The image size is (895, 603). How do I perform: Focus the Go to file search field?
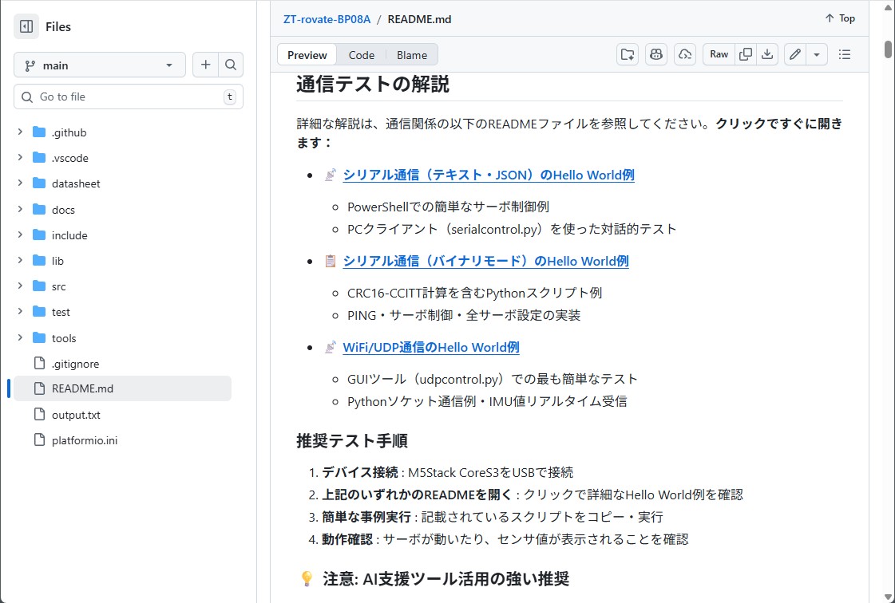coord(128,97)
